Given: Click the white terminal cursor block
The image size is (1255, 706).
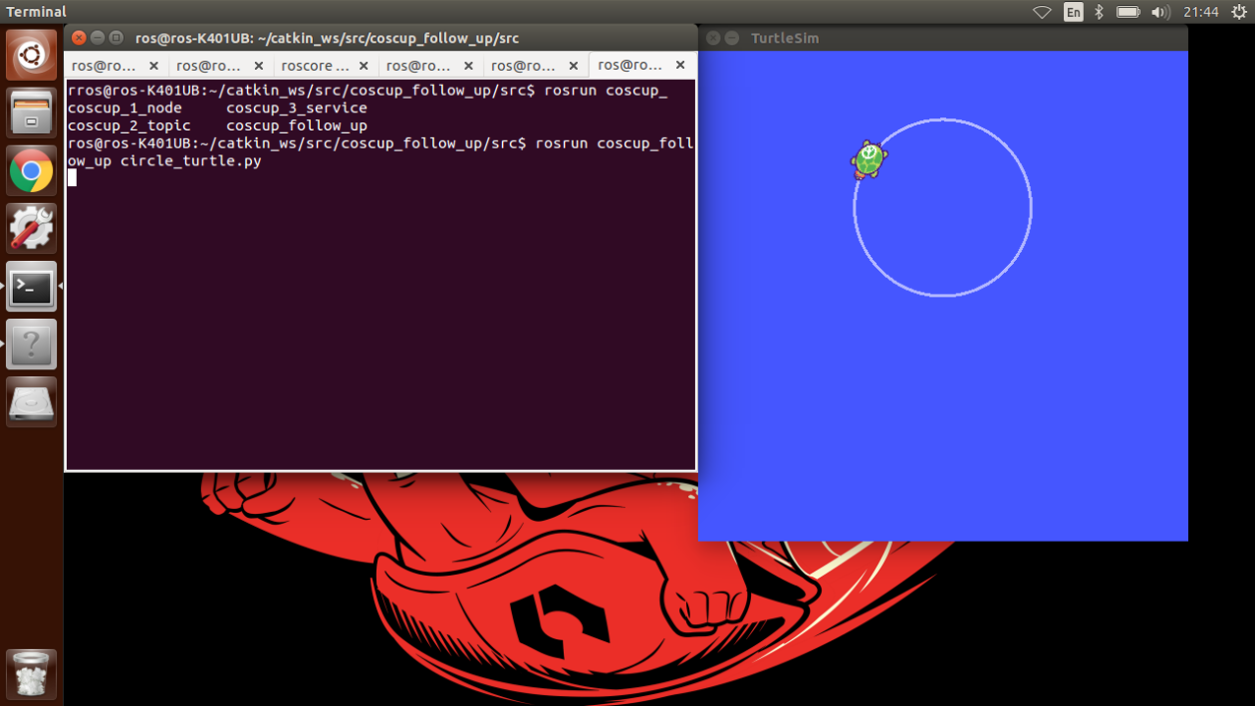Looking at the screenshot, I should [x=72, y=178].
